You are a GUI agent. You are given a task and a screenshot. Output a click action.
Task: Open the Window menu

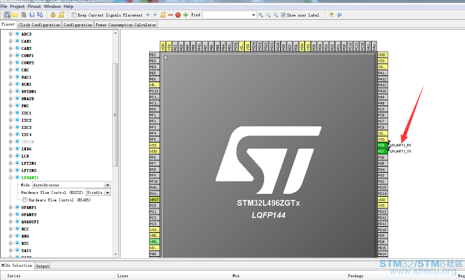[52, 6]
